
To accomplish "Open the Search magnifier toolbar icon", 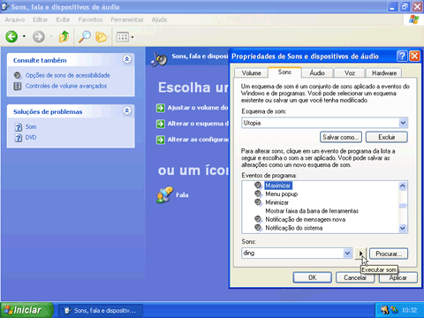I will (85, 37).
